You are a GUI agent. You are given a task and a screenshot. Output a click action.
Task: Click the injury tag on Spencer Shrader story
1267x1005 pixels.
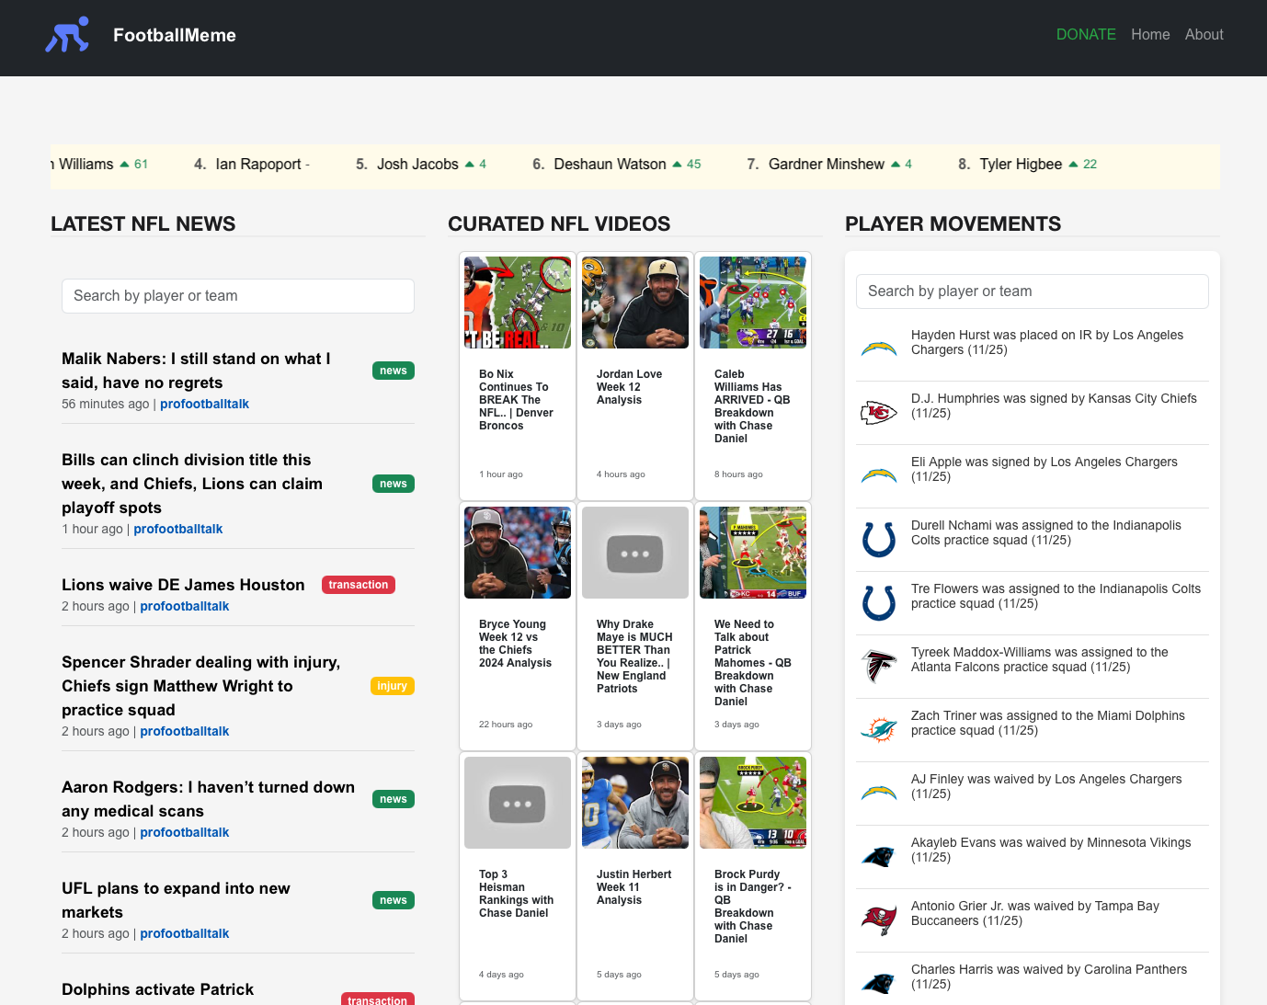pyautogui.click(x=392, y=686)
